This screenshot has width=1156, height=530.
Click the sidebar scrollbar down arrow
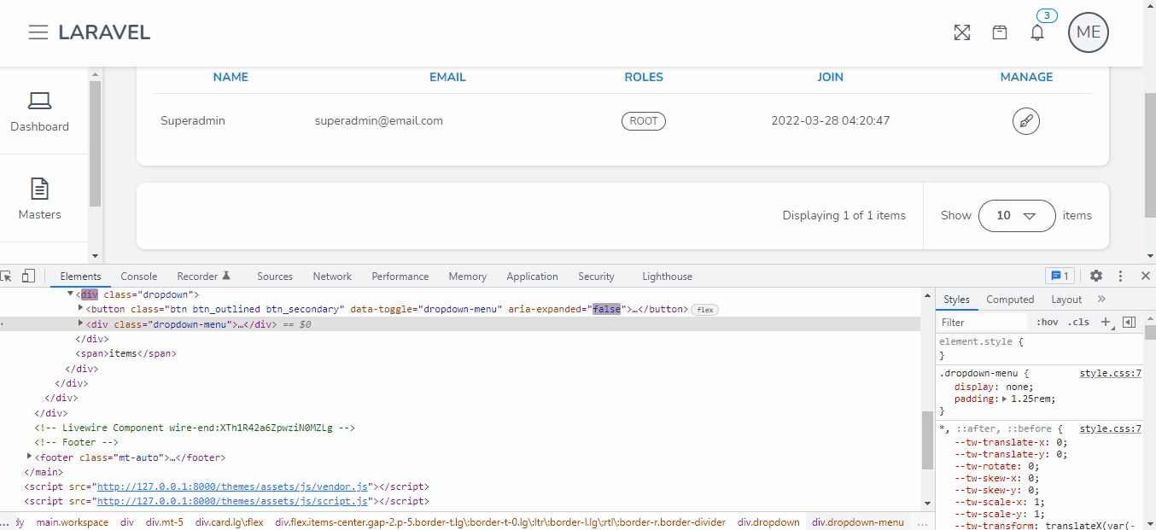[x=95, y=255]
